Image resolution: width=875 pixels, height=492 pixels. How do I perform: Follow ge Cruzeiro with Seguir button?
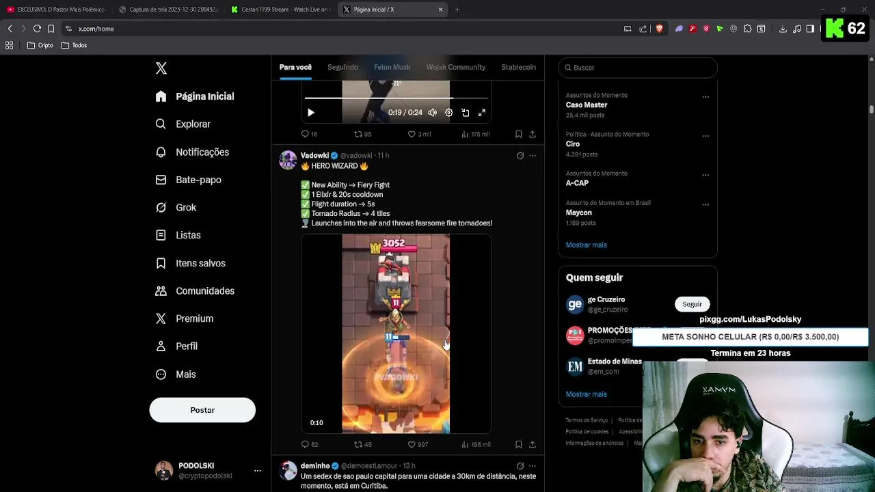pyautogui.click(x=692, y=304)
